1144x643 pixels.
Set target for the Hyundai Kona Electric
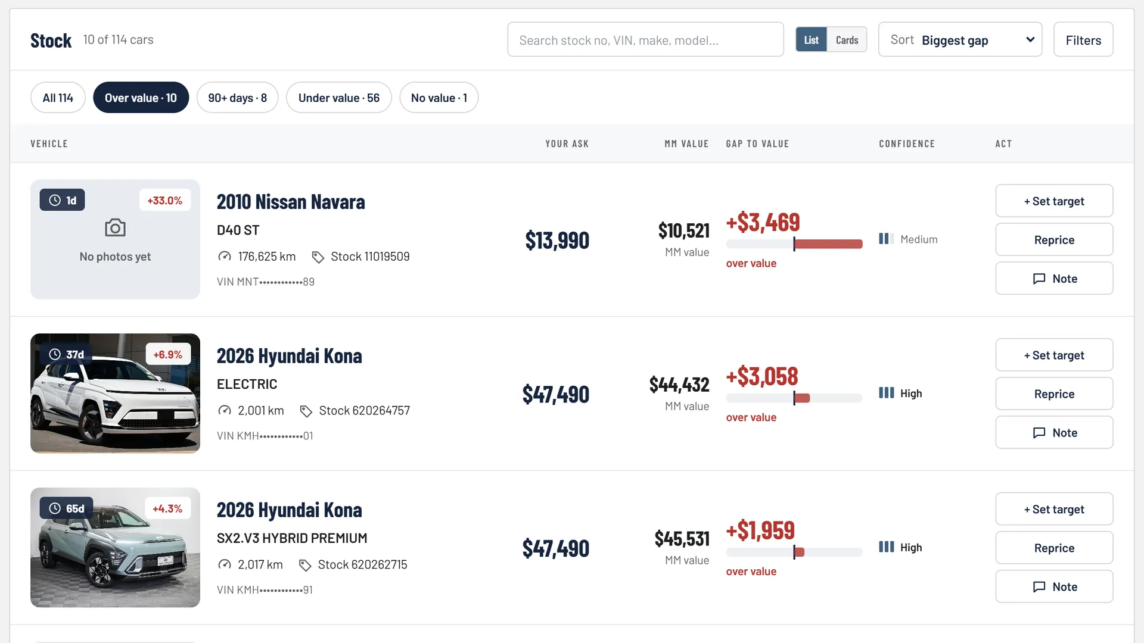click(x=1054, y=355)
